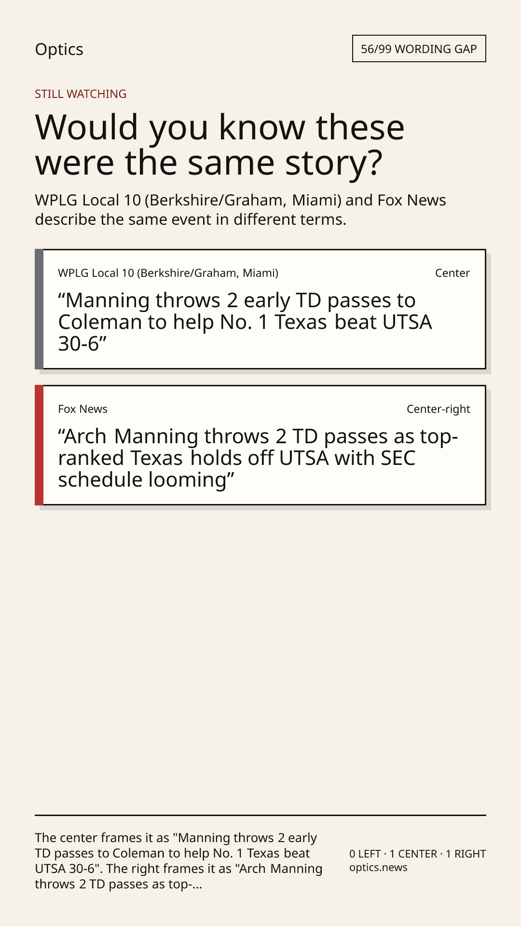This screenshot has width=521, height=926.
Task: Click the 'were the same story?' headline line
Action: 208,163
